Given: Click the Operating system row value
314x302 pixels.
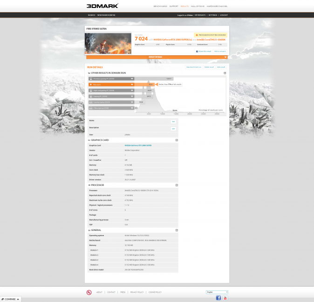Looking at the screenshot, I should pyautogui.click(x=137, y=236).
